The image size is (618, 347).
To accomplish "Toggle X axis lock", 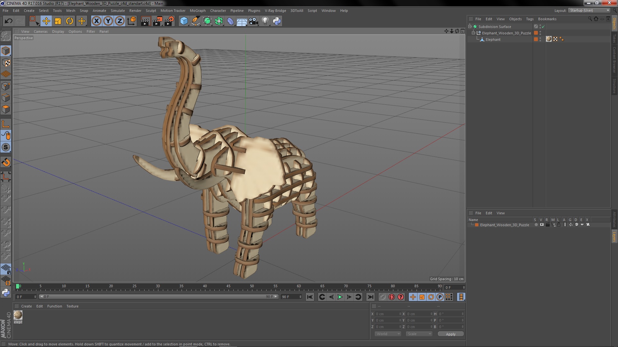I will [96, 21].
